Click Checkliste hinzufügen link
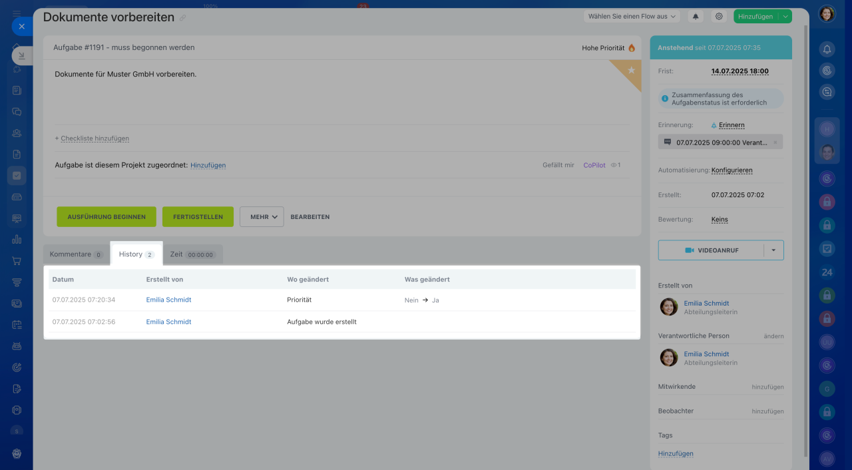The width and height of the screenshot is (852, 470). [95, 138]
